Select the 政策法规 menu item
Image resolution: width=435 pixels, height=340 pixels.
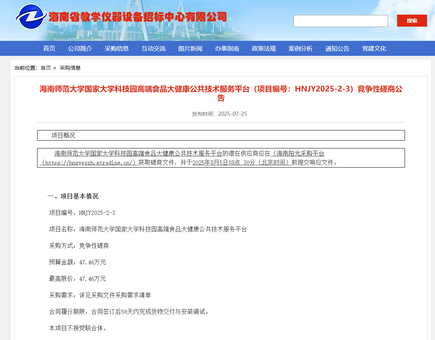click(264, 48)
